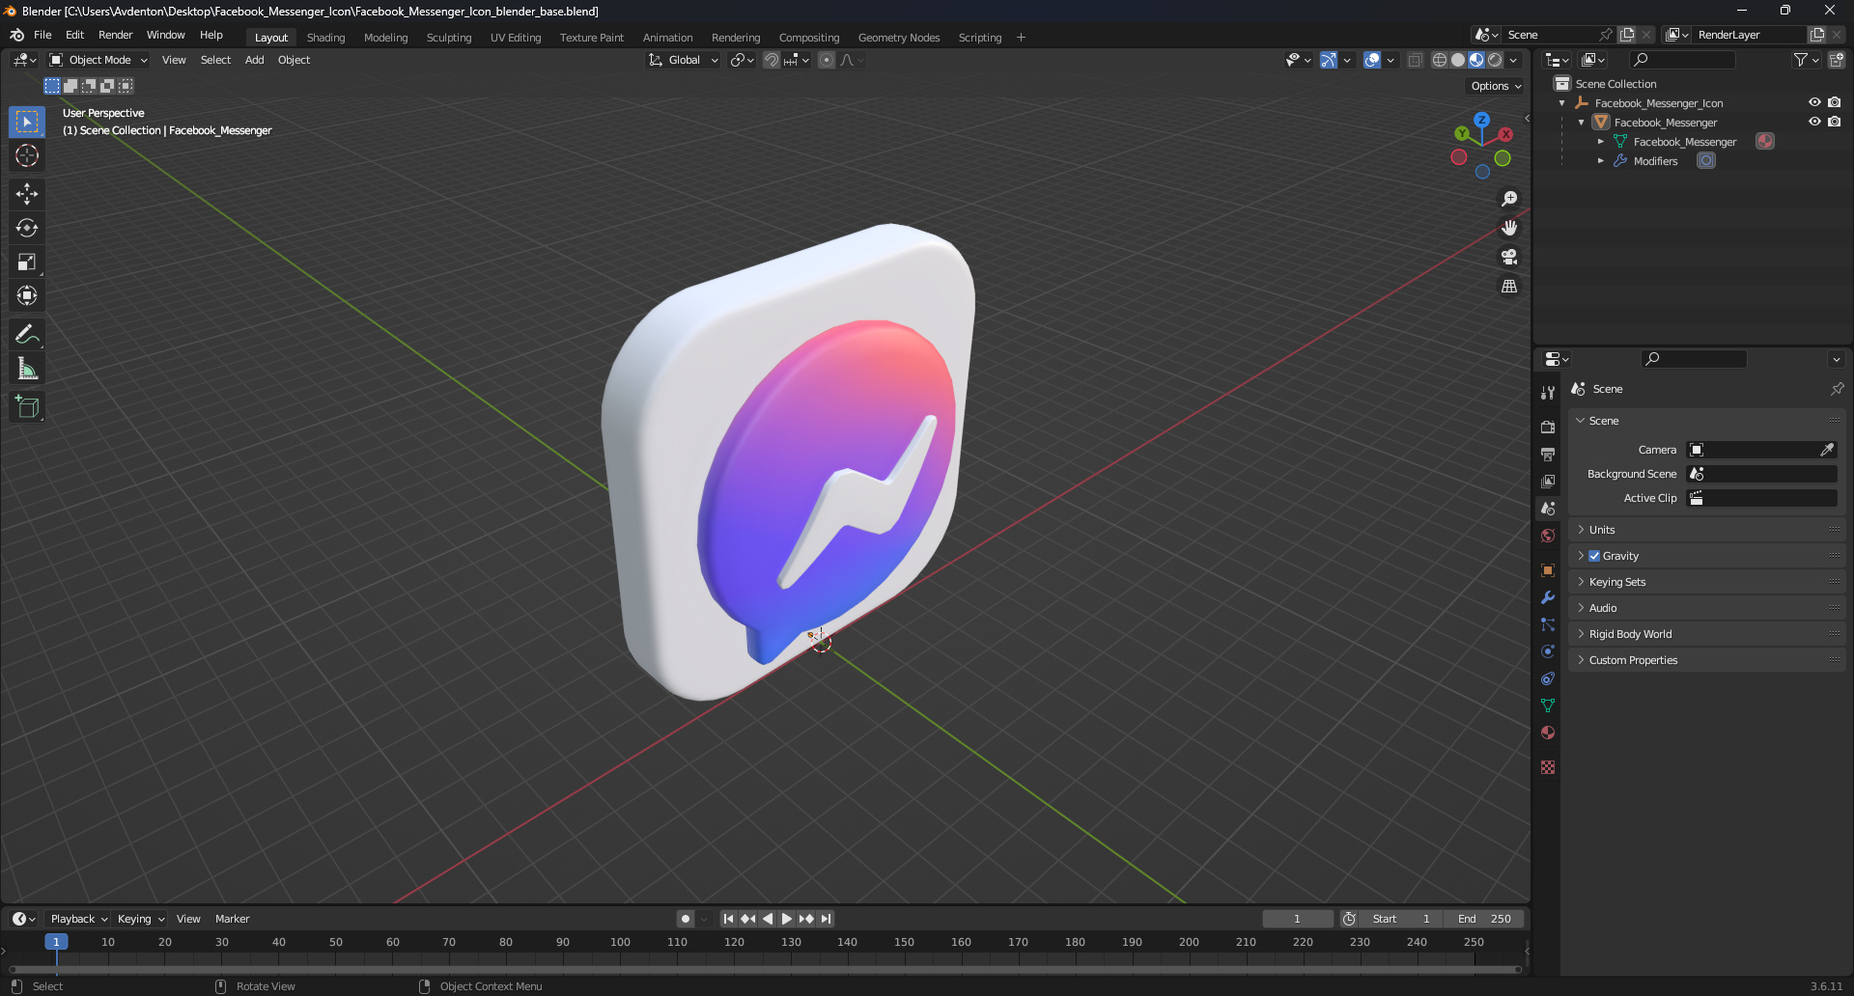Screen dimensions: 1854x996
Task: Open the Material properties tab
Action: pos(1548,733)
